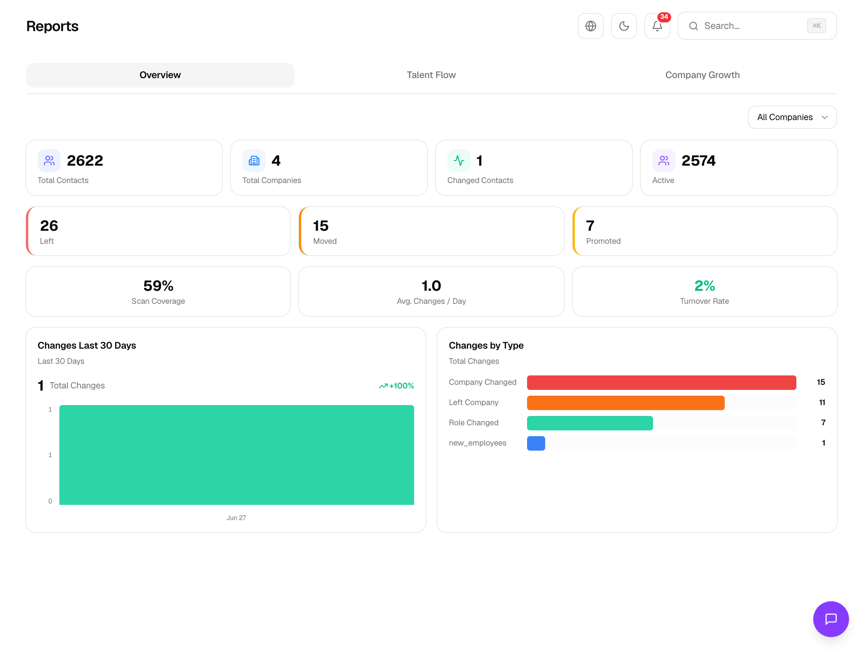This screenshot has width=863, height=651.
Task: Click the Changes Last 30 Days heading
Action: tap(87, 345)
